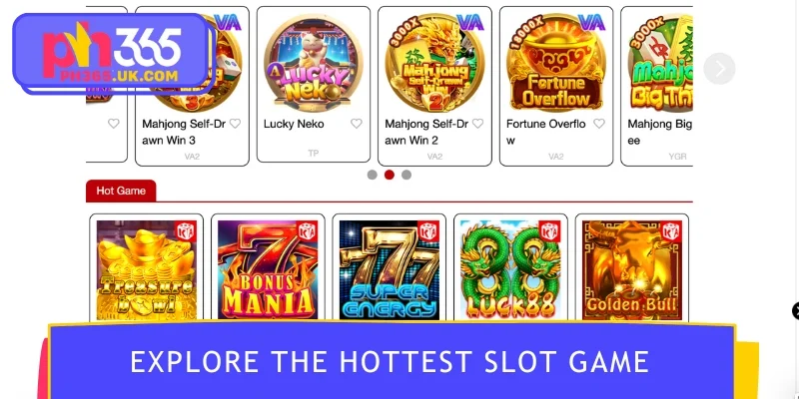Screen dimensions: 799x399
Task: Launch the Super Energy 777 slot
Action: 389,269
